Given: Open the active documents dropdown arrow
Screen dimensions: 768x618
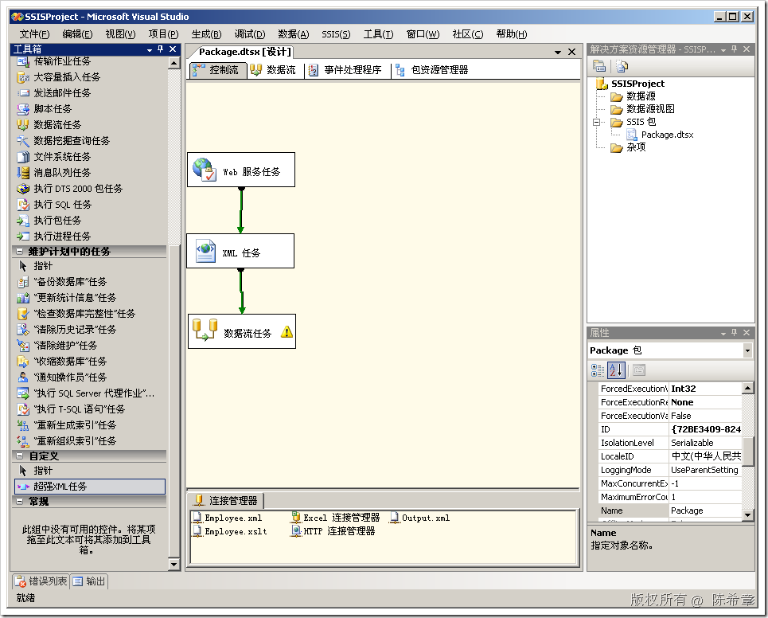Looking at the screenshot, I should (x=557, y=52).
